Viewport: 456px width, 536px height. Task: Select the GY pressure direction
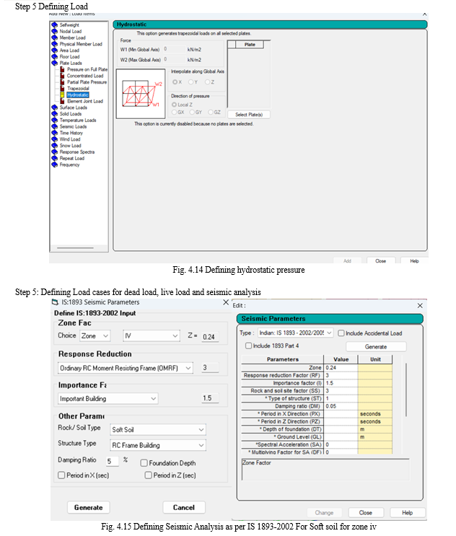[x=192, y=112]
